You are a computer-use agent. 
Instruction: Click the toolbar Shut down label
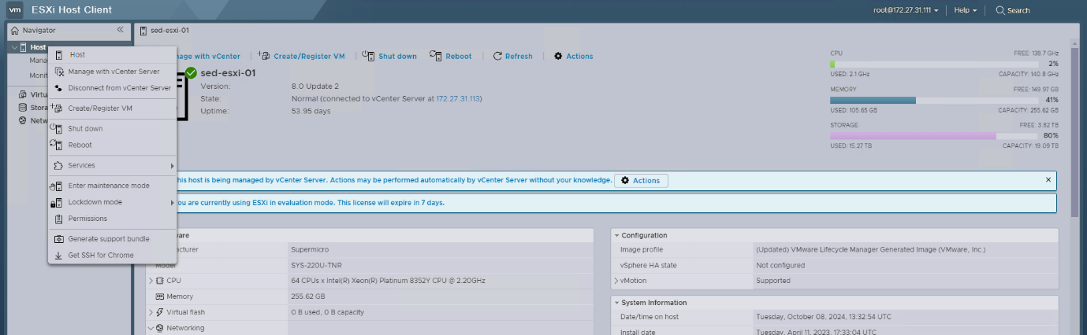point(397,57)
